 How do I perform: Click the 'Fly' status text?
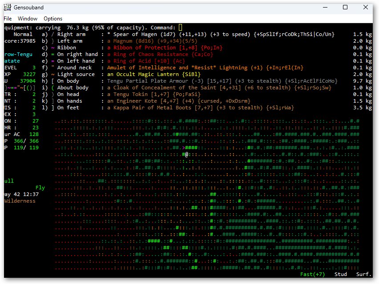click(40, 188)
